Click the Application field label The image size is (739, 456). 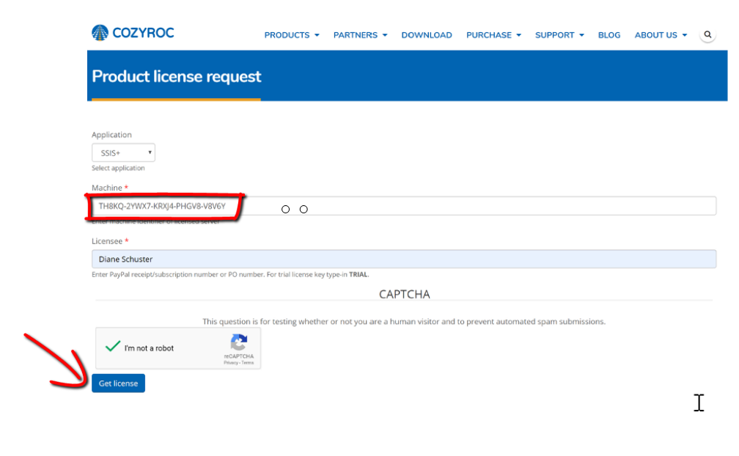pyautogui.click(x=111, y=135)
